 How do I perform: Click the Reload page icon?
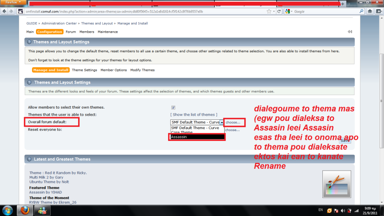(x=279, y=12)
